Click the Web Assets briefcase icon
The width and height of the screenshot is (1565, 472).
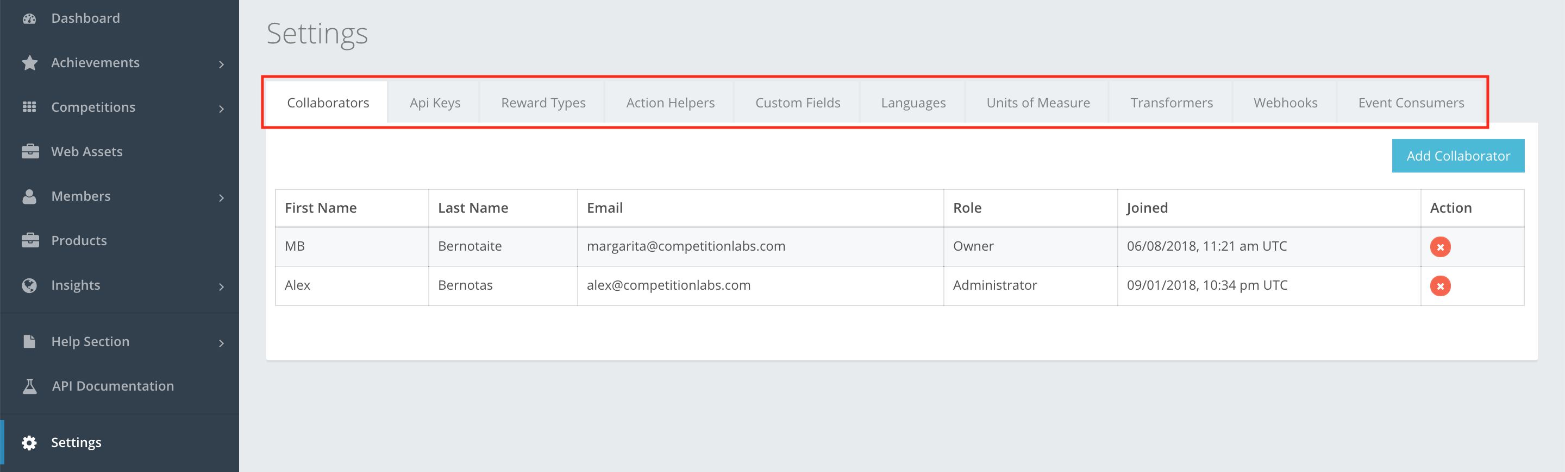tap(29, 152)
